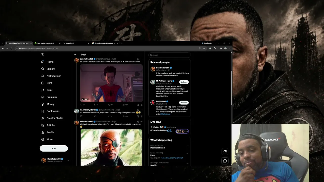Switch to the 'I am unable to comply' tab
This screenshot has width=324, height=182.
[x=47, y=43]
